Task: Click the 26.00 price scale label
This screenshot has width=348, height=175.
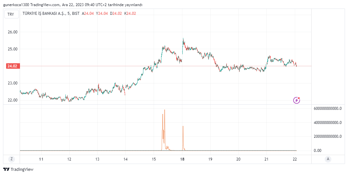Action: click(12, 32)
